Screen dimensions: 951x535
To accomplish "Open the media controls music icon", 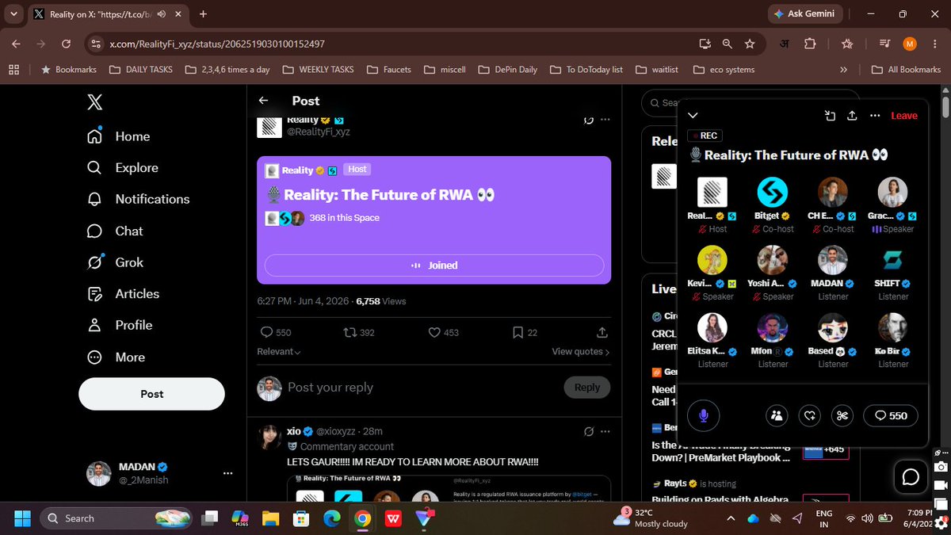I will [885, 44].
